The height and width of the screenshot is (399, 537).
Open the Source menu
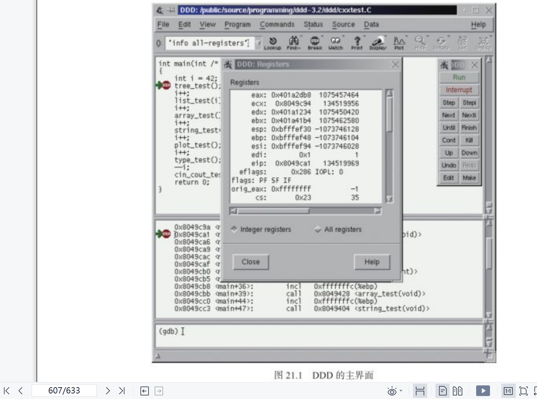343,24
